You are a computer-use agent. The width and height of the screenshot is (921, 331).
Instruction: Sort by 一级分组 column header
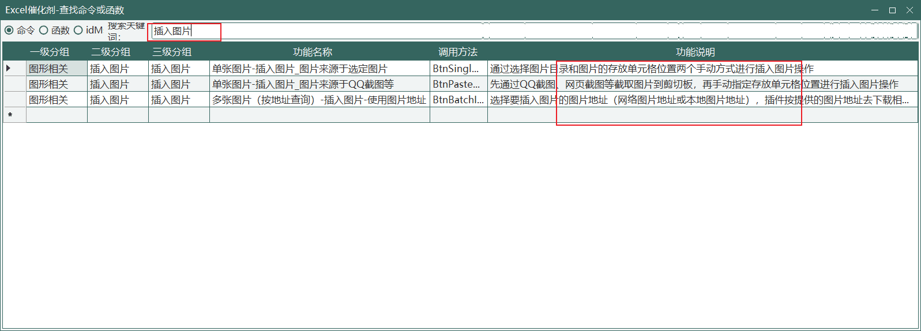pyautogui.click(x=57, y=52)
